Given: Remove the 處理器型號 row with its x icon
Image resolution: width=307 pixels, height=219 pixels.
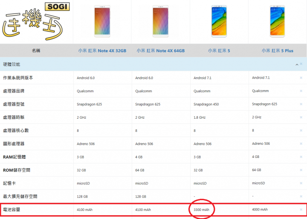Looking at the screenshot, I should coord(301,104).
